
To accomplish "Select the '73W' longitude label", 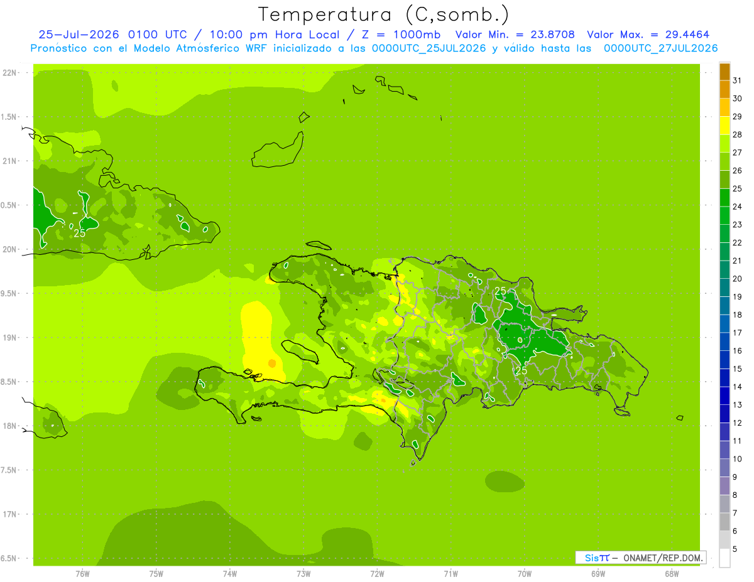I will pyautogui.click(x=303, y=574).
